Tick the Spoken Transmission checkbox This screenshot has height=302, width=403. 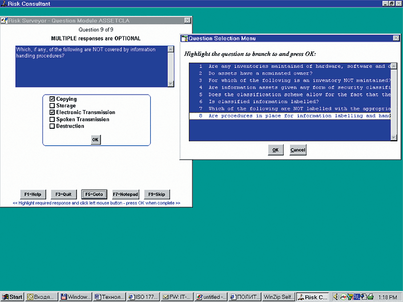tap(53, 119)
